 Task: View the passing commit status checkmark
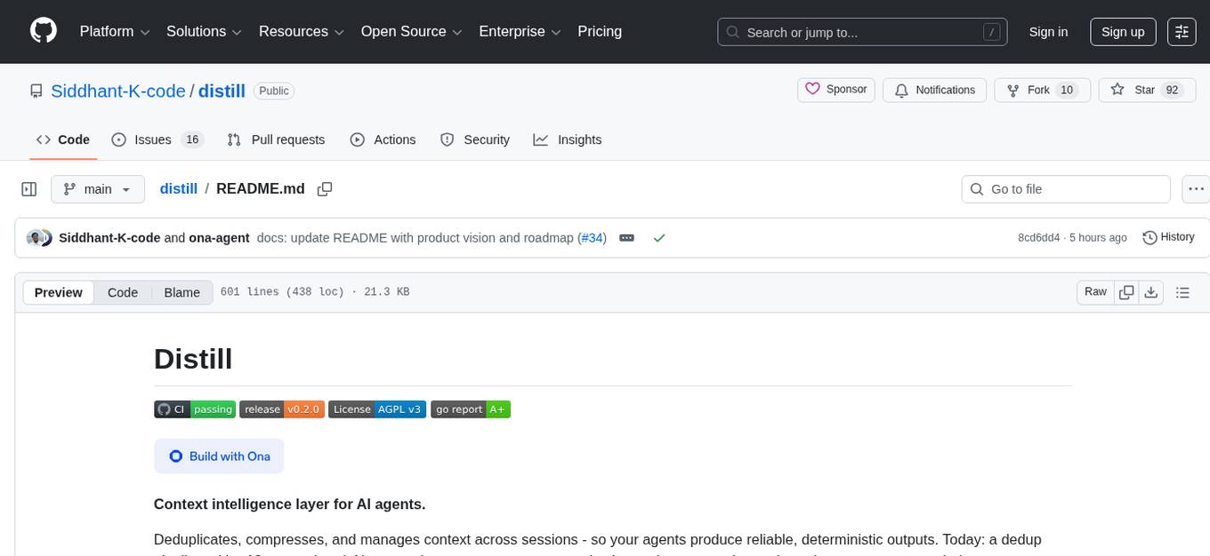(x=658, y=238)
